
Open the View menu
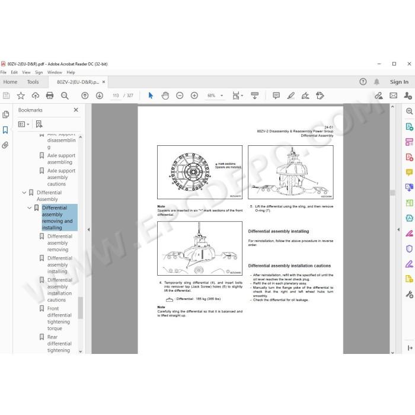tap(26, 72)
